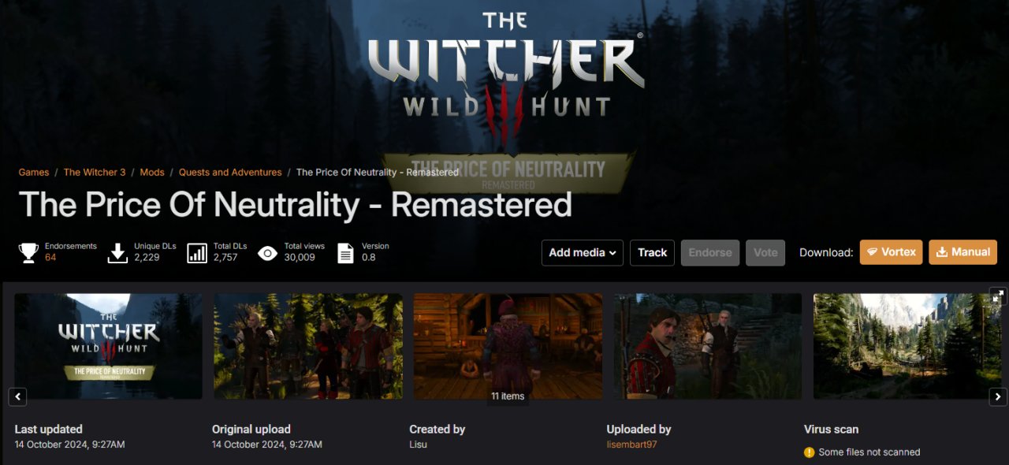Click the Version document icon

[345, 253]
